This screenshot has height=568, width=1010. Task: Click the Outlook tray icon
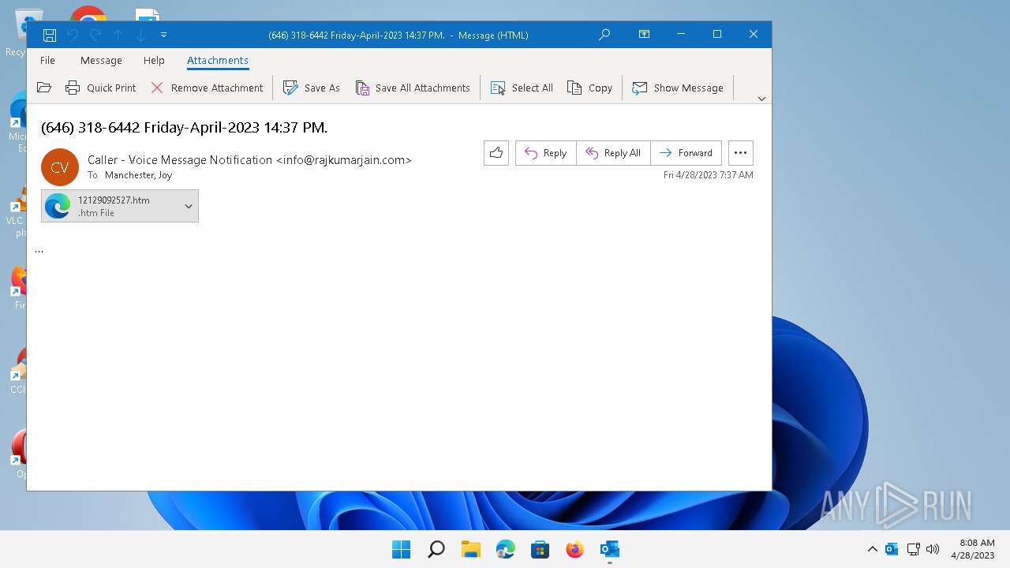pyautogui.click(x=892, y=549)
